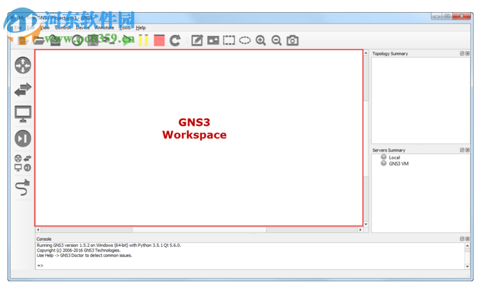Image resolution: width=481 pixels, height=284 pixels.
Task: Open project folder icon in toolbar
Action: click(39, 40)
